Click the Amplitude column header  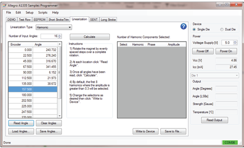174,45
